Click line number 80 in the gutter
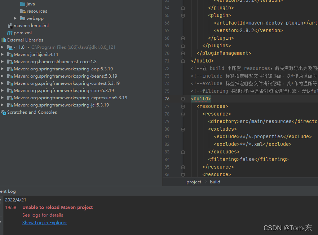Screen dimensions: 318x235 point(167,129)
